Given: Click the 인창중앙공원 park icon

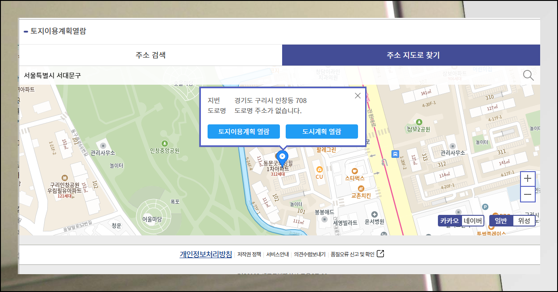Looking at the screenshot, I should point(165,143).
